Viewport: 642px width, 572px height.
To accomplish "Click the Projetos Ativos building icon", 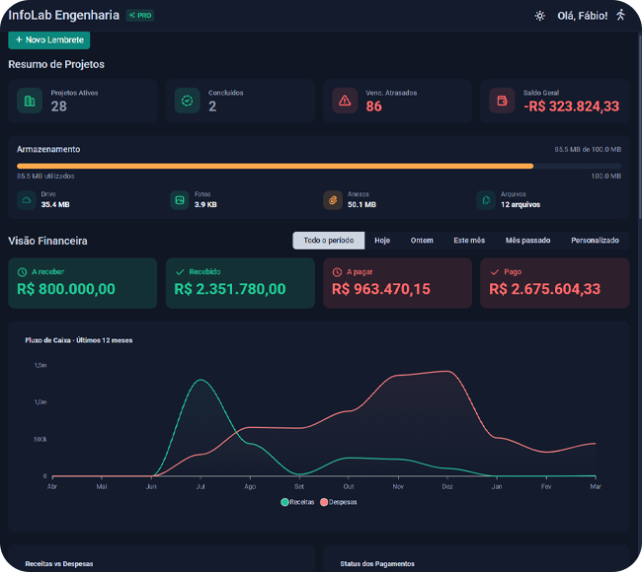I will click(30, 101).
